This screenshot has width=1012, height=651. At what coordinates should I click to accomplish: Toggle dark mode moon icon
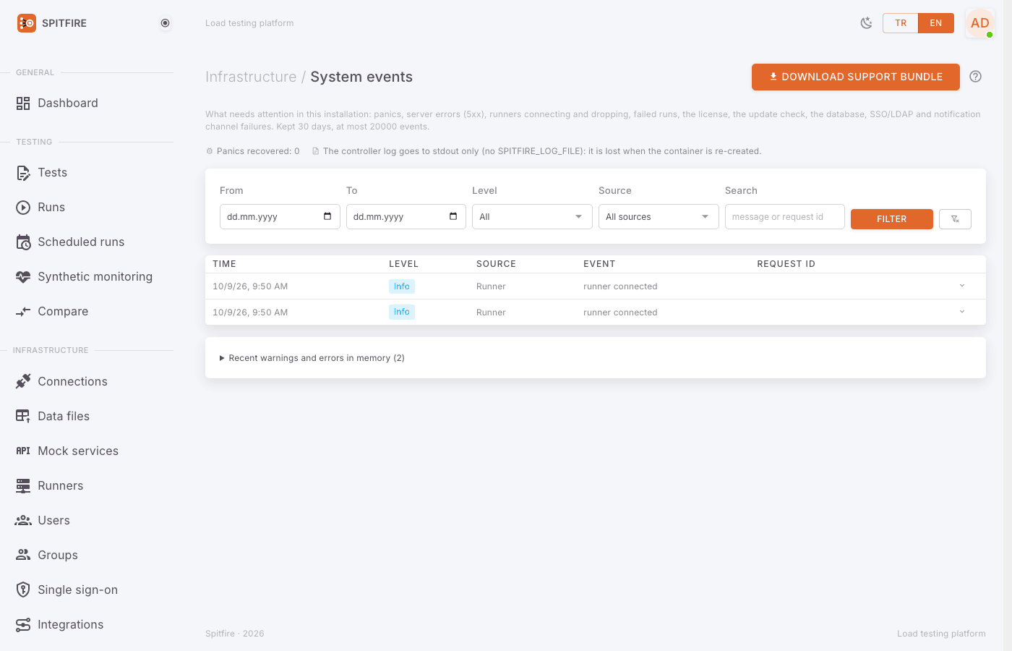(866, 23)
